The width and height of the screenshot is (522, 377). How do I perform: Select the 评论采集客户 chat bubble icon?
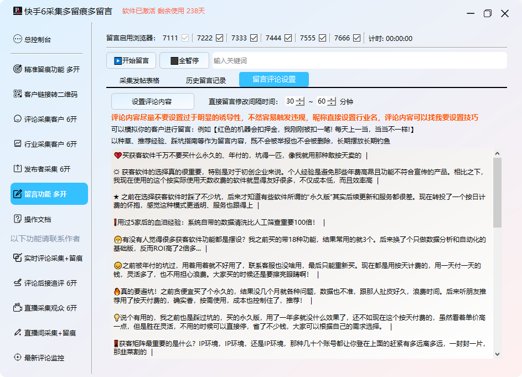pos(17,119)
